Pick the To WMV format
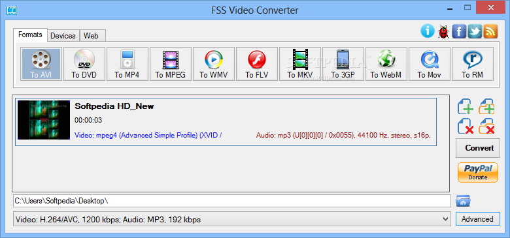 click(x=214, y=64)
